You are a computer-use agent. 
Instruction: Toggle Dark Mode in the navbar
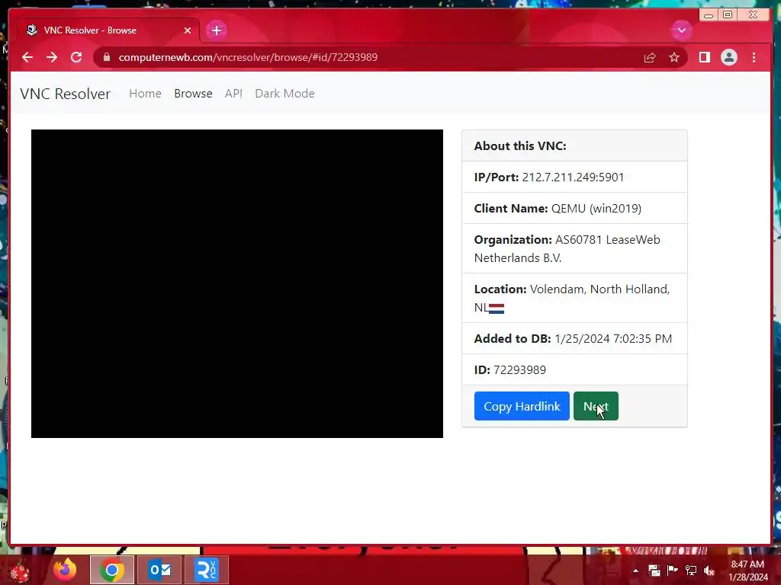tap(284, 94)
